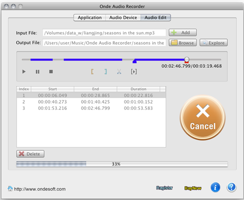
Task: Click the Explore button
Action: coord(213,43)
